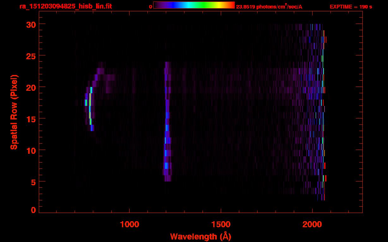Image resolution: width=388 pixels, height=242 pixels.
Task: Click the filename ra_151203094825_hisb_lin.fit title
Action: coord(65,6)
